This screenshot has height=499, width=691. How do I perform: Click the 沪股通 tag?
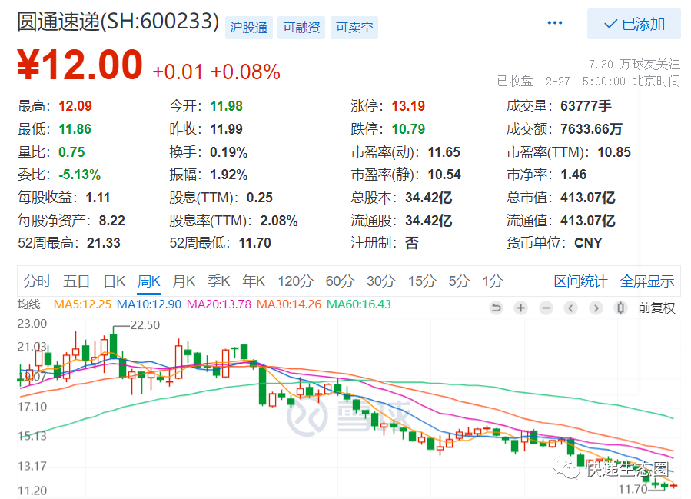point(248,28)
